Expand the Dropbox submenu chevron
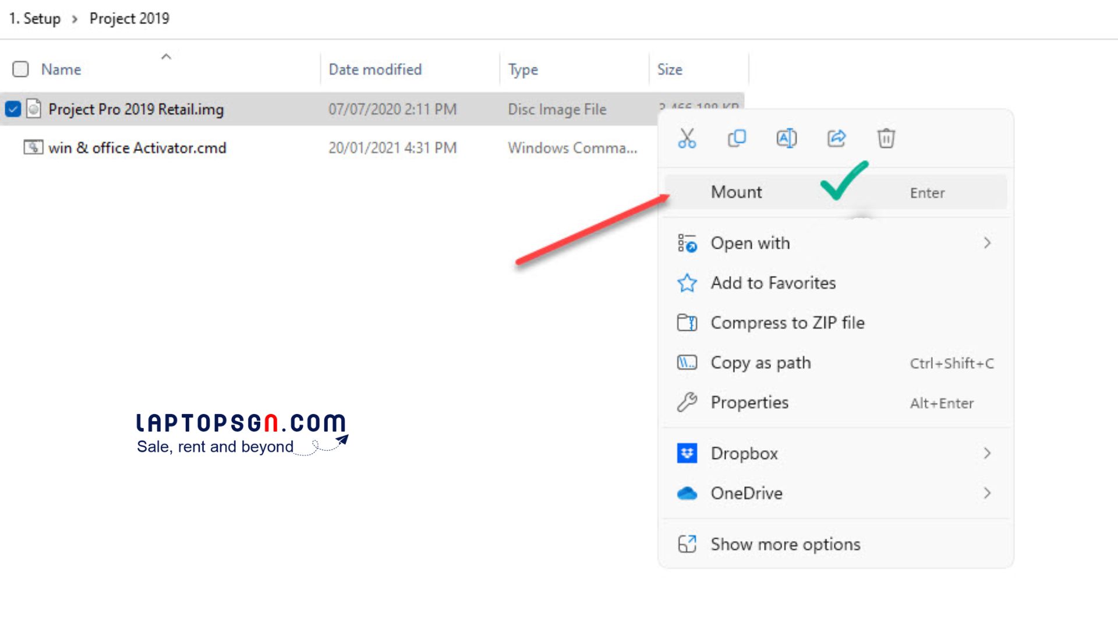 (x=987, y=453)
